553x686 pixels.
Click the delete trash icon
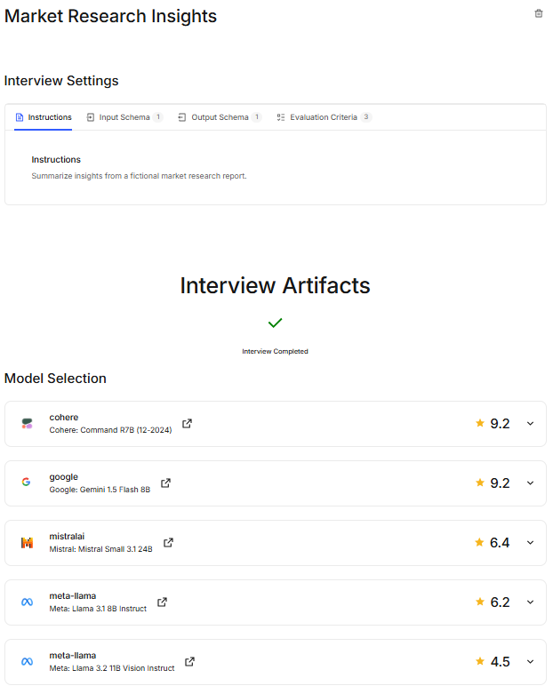pos(538,13)
